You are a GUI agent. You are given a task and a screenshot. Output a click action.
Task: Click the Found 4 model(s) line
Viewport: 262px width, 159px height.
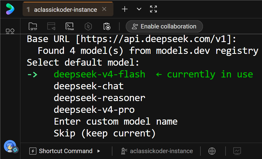tap(148, 51)
